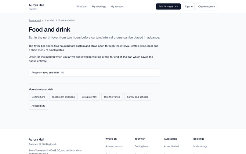The width and height of the screenshot is (246, 154).
Task: Open Getting here footer link
Action: pos(141,146)
